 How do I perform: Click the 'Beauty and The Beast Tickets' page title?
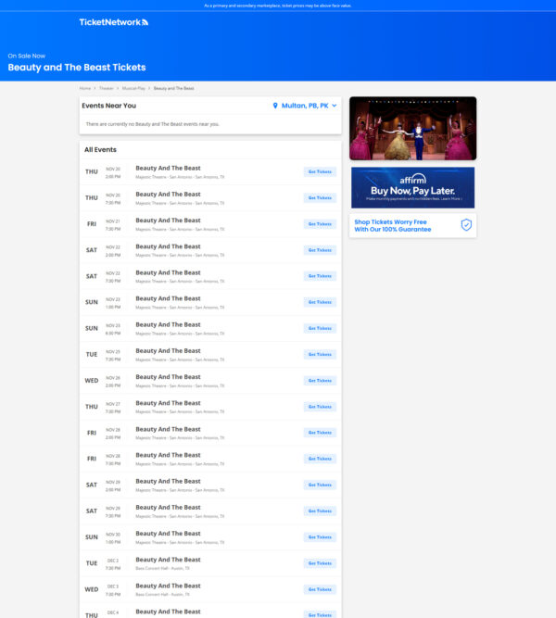coord(77,68)
